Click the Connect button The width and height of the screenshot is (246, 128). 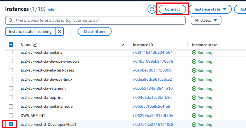pyautogui.click(x=172, y=9)
